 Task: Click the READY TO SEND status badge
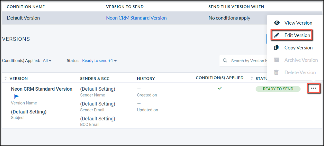(x=278, y=89)
